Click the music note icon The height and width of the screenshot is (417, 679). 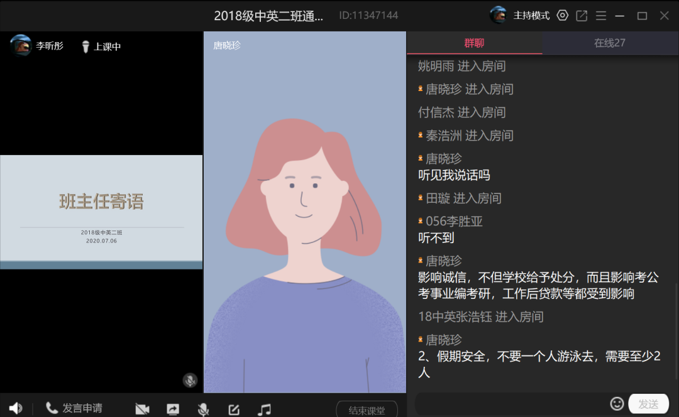pyautogui.click(x=265, y=409)
